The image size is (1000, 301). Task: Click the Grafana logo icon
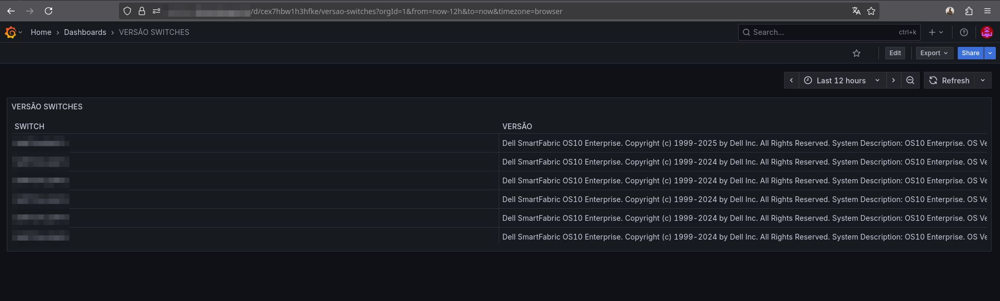[10, 32]
